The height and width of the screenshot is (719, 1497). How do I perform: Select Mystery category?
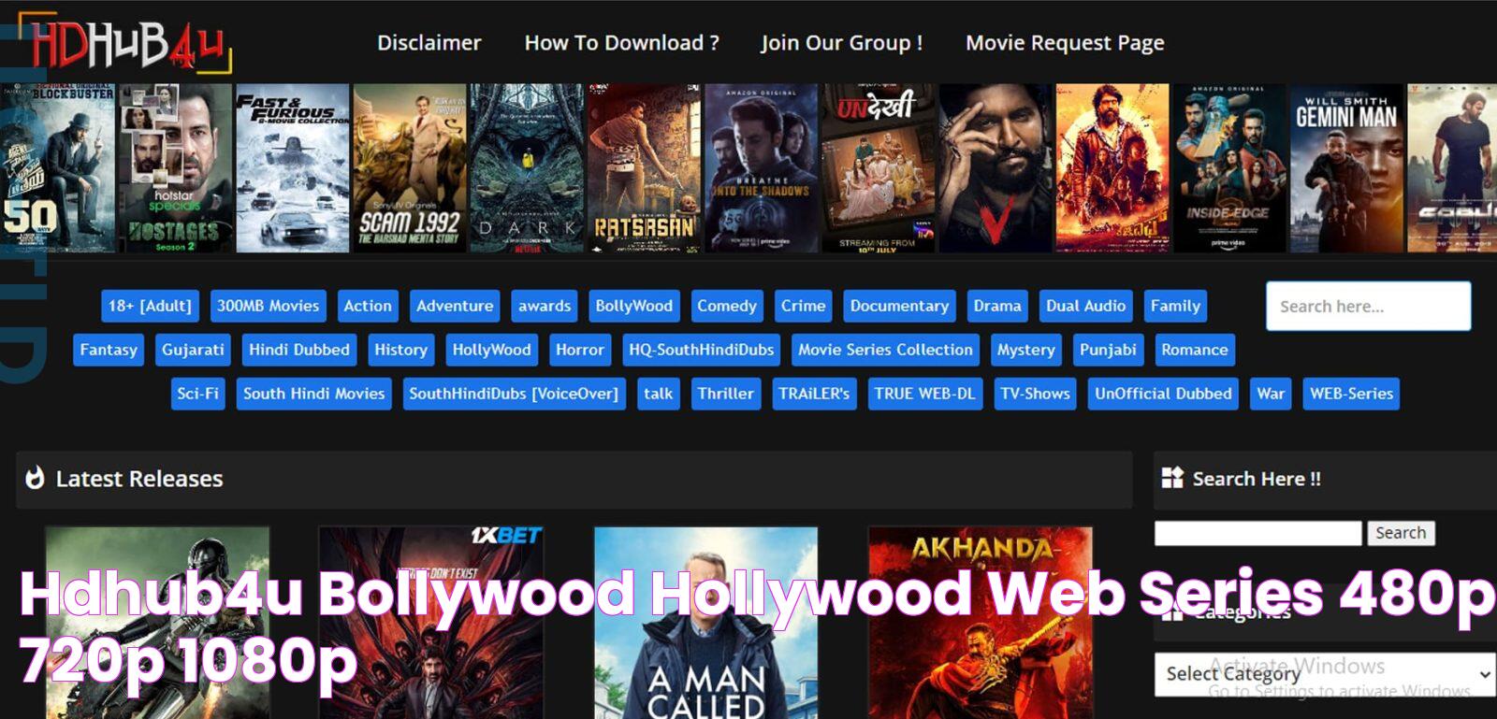click(1025, 350)
